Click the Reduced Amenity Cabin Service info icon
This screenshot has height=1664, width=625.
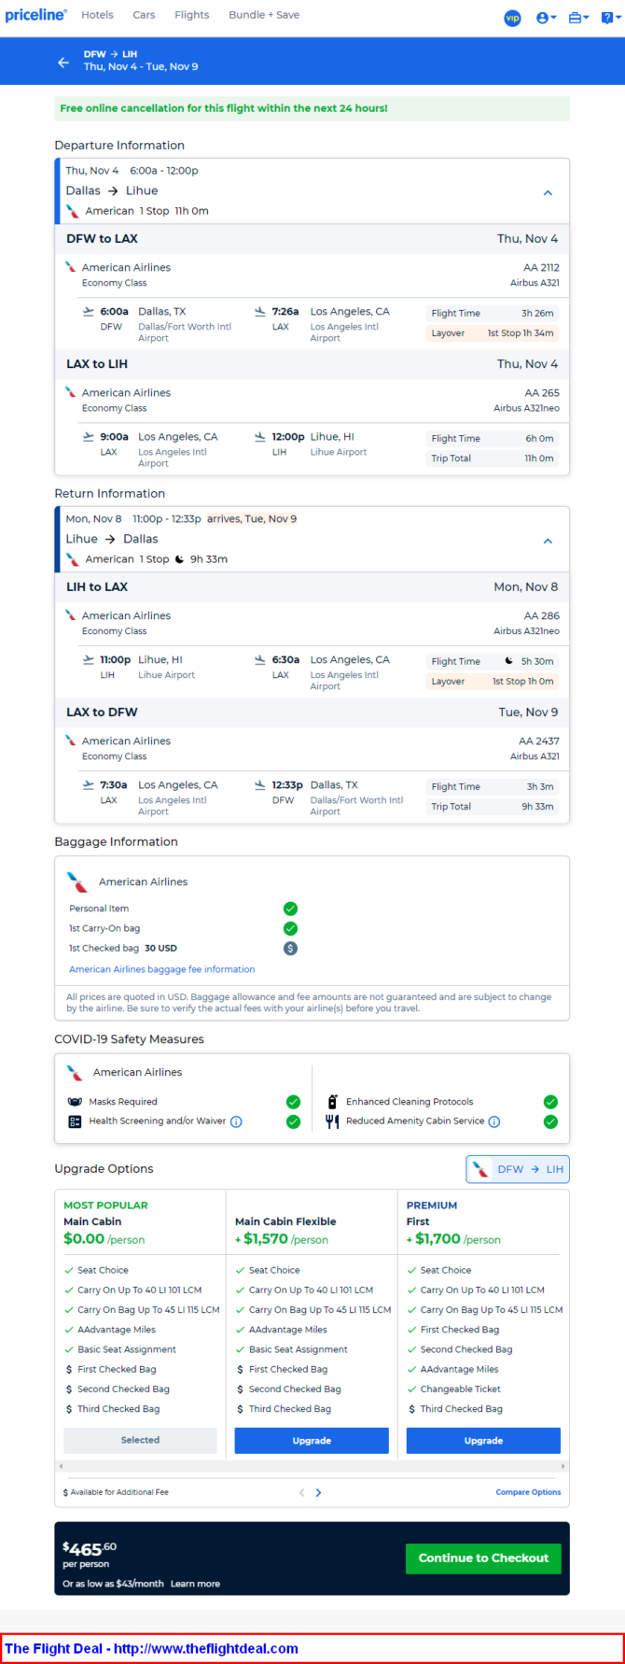tap(494, 1121)
